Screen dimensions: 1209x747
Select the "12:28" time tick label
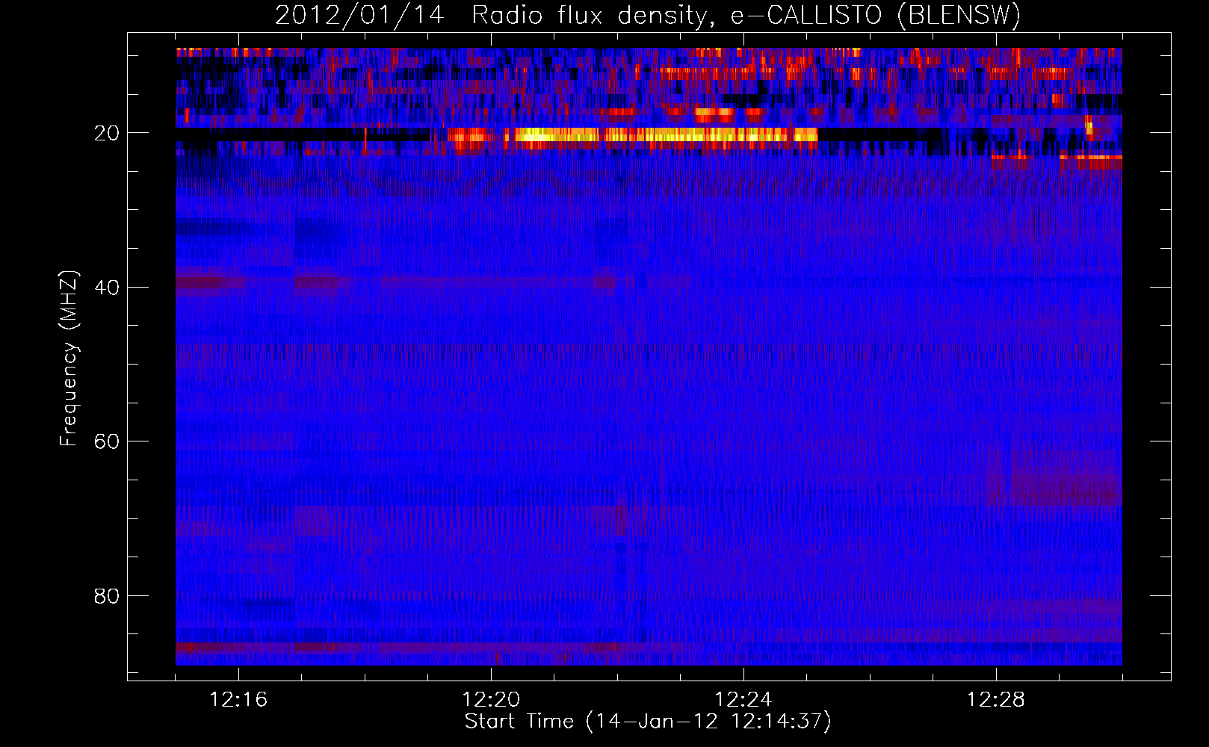click(x=996, y=699)
